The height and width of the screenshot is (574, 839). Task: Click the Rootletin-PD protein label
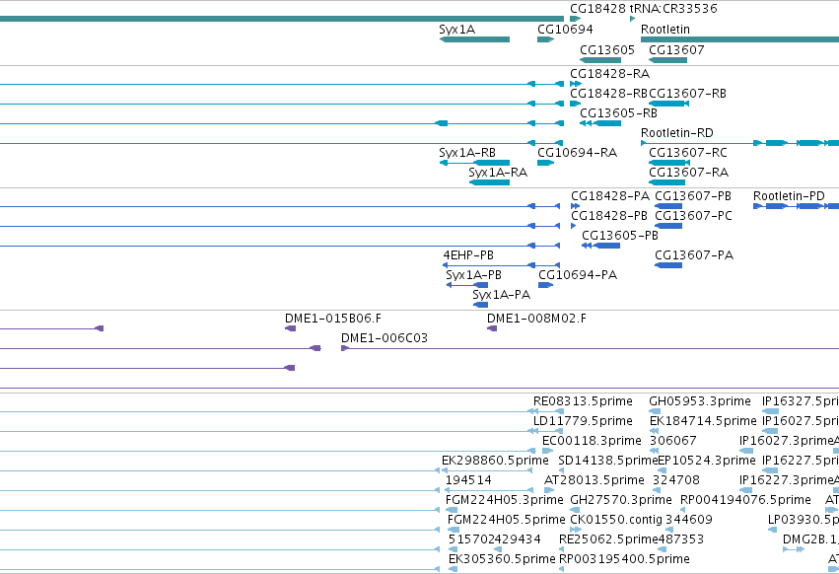tap(789, 196)
